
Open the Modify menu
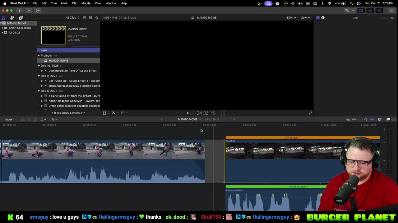pyautogui.click(x=86, y=3)
